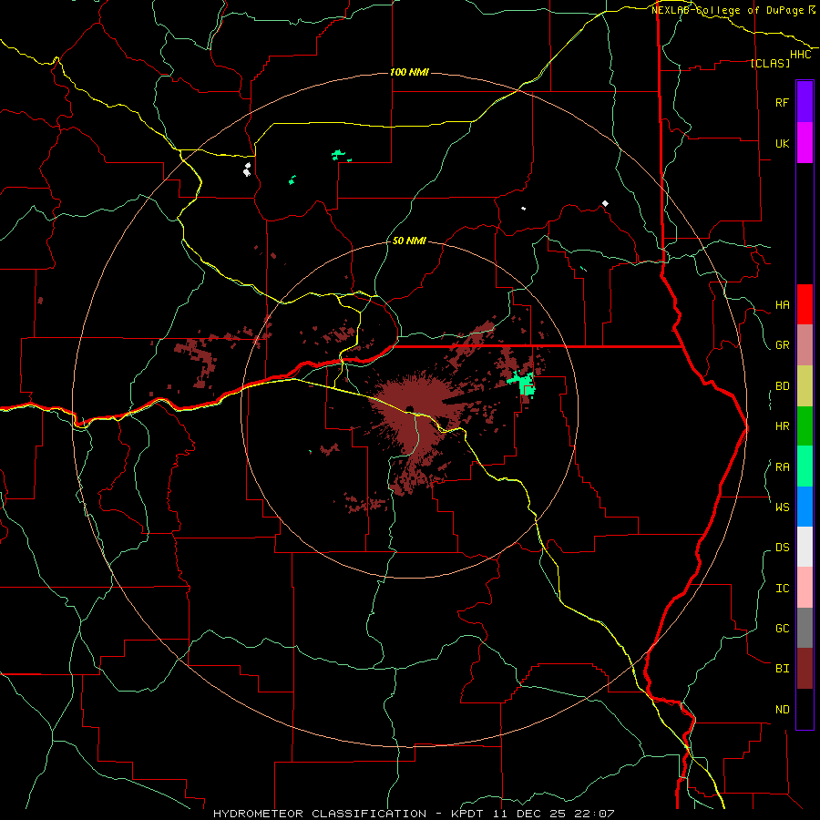The width and height of the screenshot is (820, 820).
Task: Click the NEXLAB-College of DuPage text
Action: tap(727, 10)
